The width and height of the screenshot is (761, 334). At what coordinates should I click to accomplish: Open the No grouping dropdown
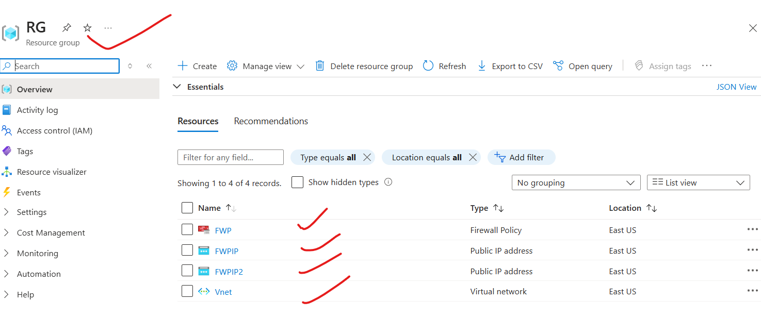[x=576, y=182]
